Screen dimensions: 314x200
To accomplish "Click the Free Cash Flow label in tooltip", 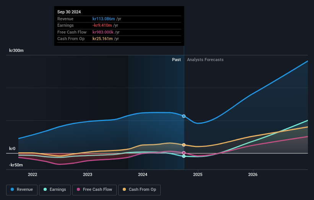I will pyautogui.click(x=72, y=32).
